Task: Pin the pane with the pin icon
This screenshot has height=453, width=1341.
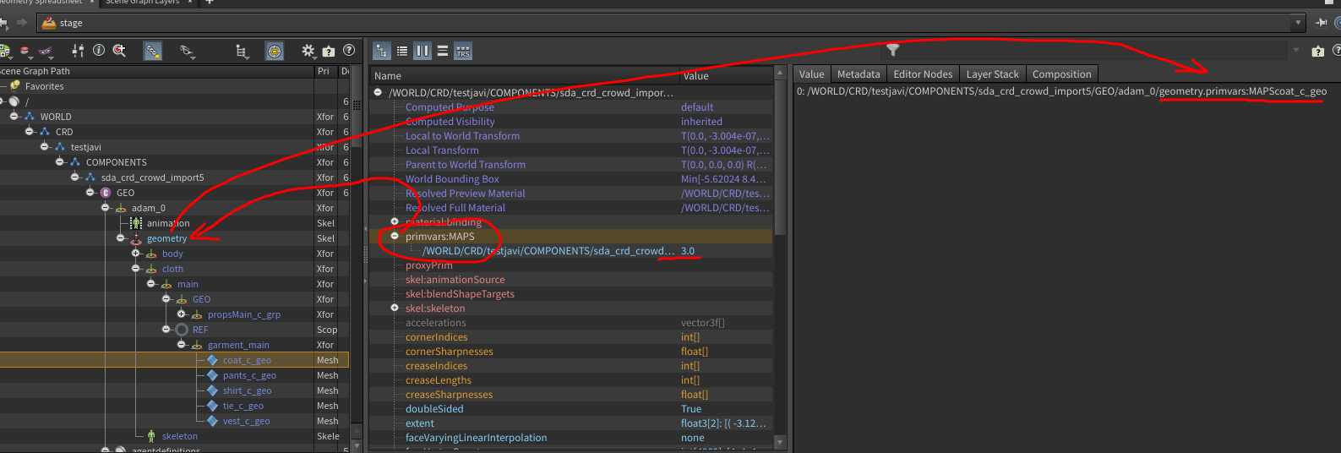Action: [1322, 23]
